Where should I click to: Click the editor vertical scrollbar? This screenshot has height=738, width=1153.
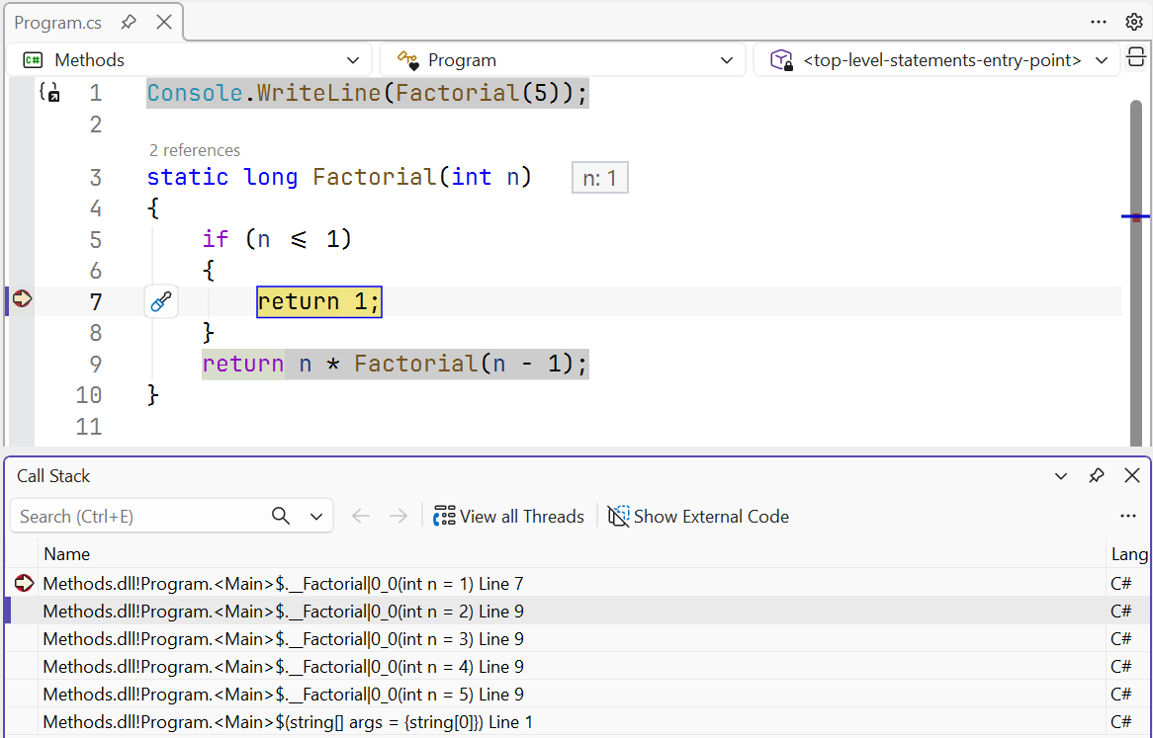point(1136,272)
